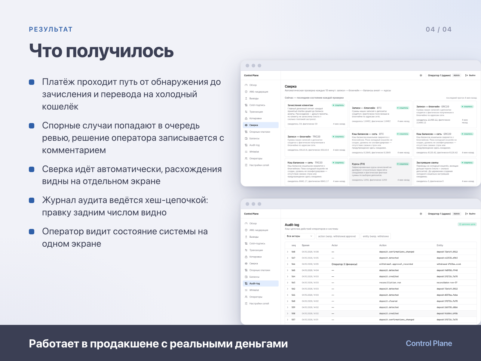
Task: Open Обзор in the Audit-log window sidebar
Action: [261, 224]
